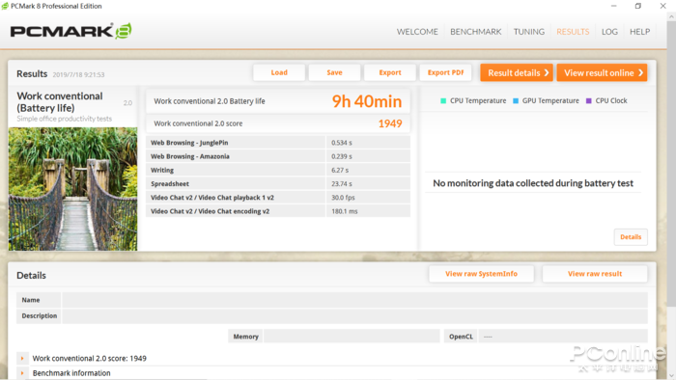The image size is (676, 380).
Task: Click the 30.0 fps value
Action: coord(343,198)
